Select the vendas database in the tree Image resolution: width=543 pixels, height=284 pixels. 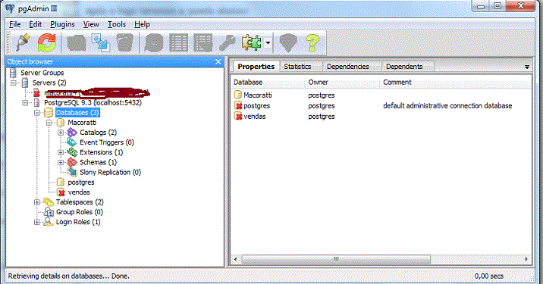(x=79, y=192)
